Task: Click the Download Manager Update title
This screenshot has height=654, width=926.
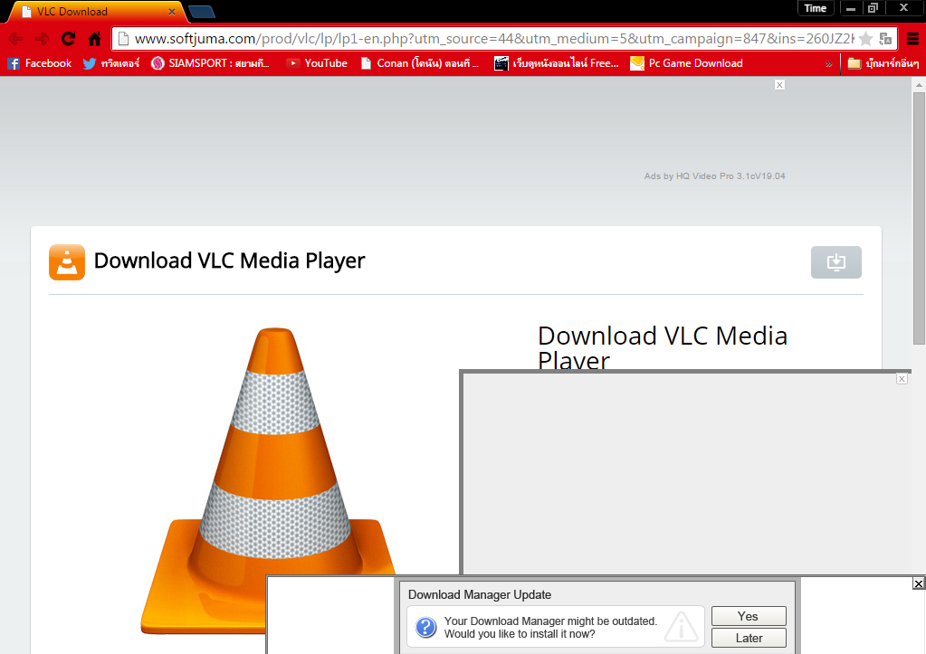Action: (480, 595)
